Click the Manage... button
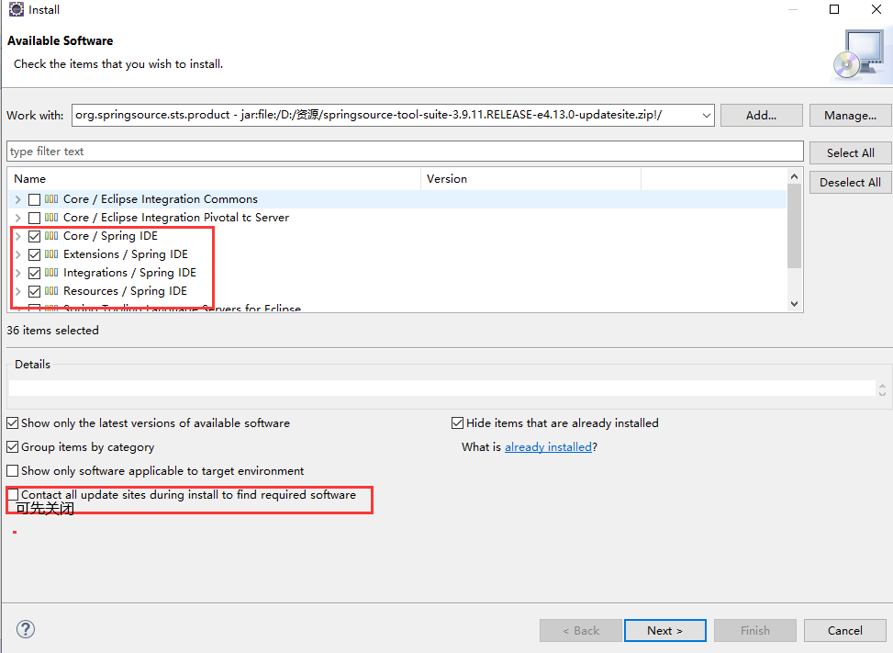The width and height of the screenshot is (893, 653). [x=850, y=116]
